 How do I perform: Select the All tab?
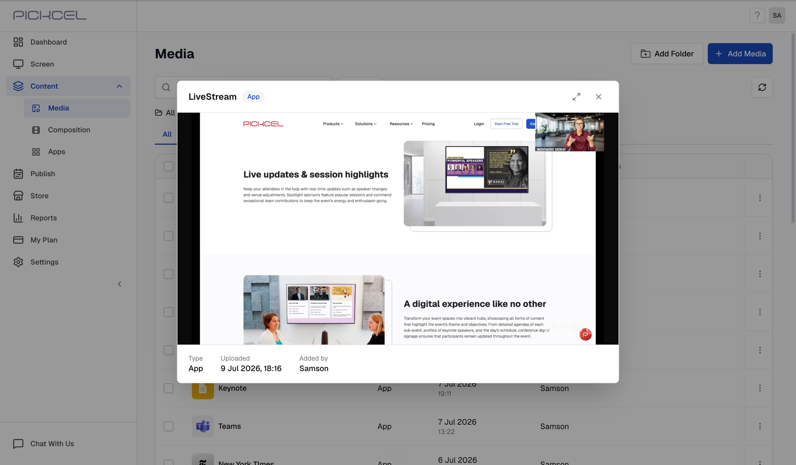[x=167, y=134]
